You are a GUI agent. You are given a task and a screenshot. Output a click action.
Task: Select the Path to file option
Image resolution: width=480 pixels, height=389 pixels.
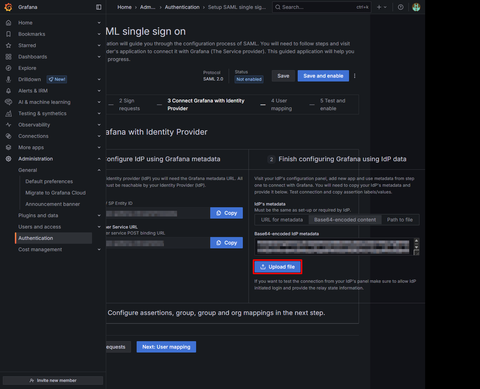(400, 220)
